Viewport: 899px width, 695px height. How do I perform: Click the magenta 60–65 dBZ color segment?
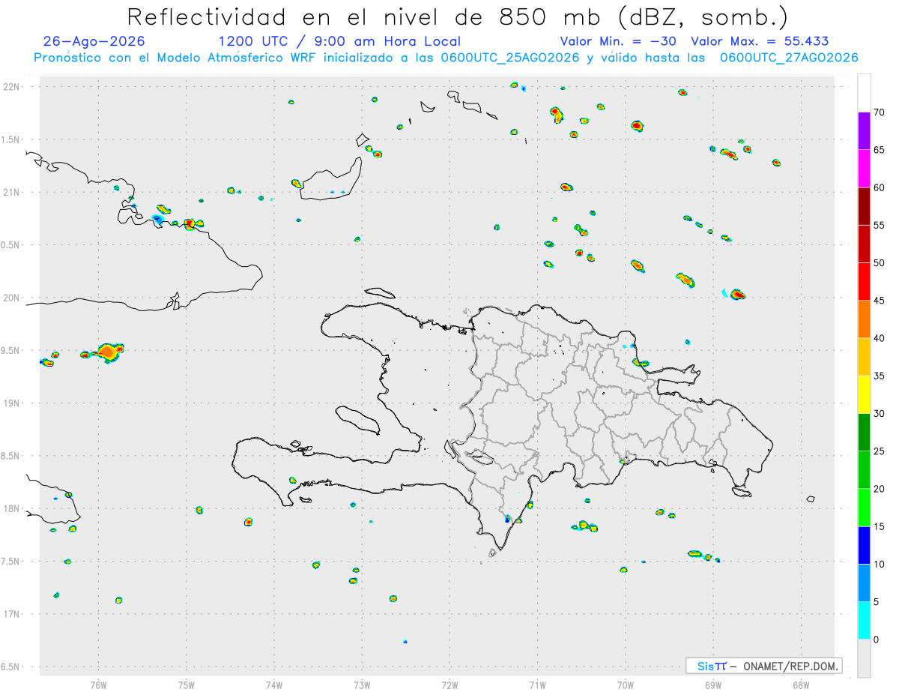[x=864, y=169]
